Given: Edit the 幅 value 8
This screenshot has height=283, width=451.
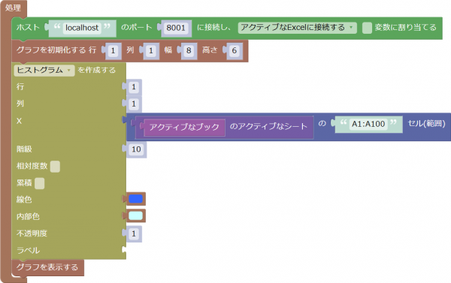Looking at the screenshot, I should [x=189, y=51].
